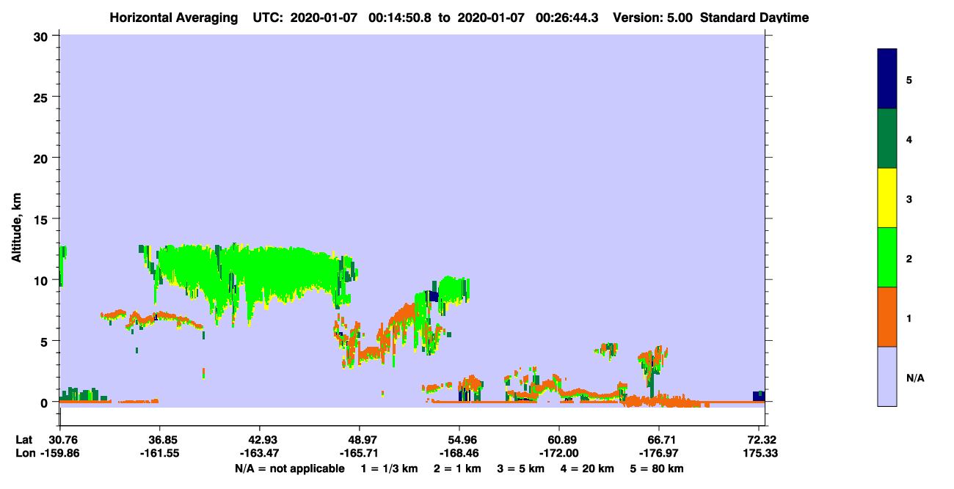Click the bright green colorbar segment labeled 2
This screenshot has width=954, height=489.
click(887, 257)
